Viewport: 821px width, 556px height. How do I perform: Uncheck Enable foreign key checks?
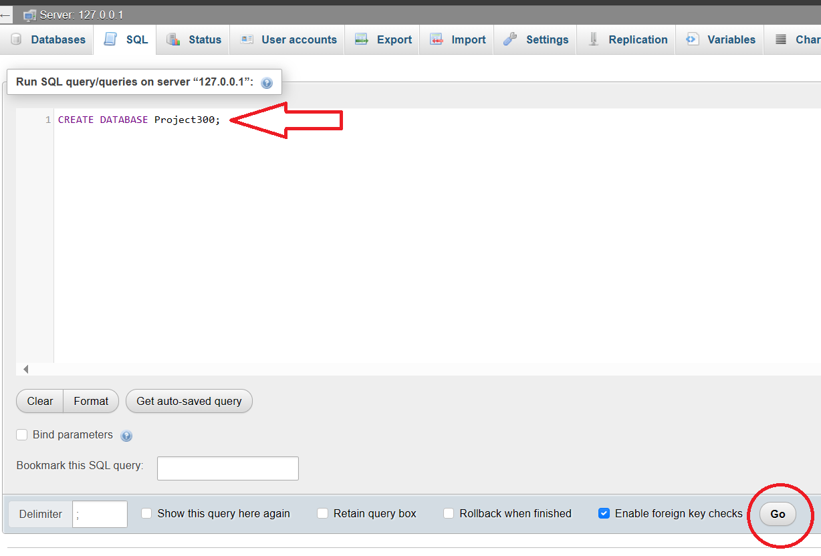pos(604,513)
